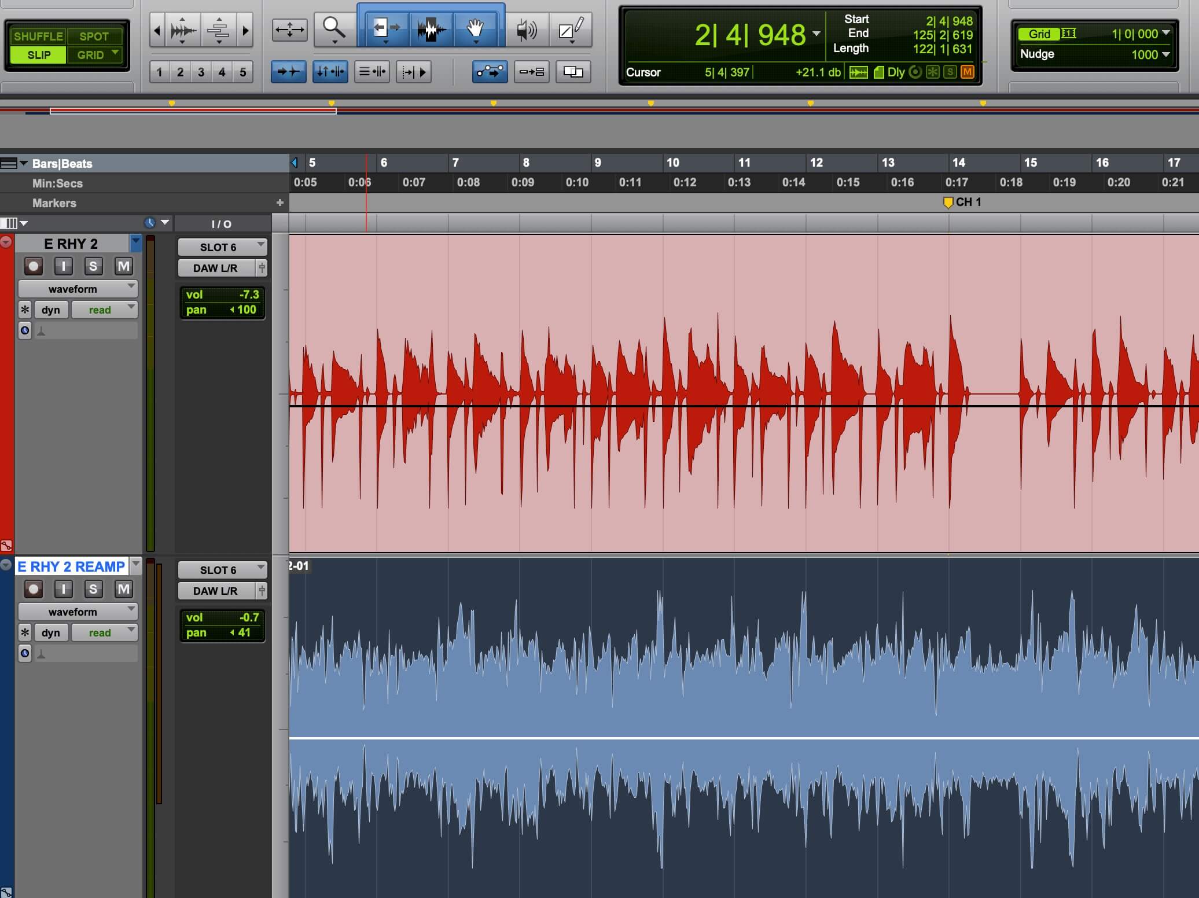Mute the E RHY 2 track
The image size is (1199, 898).
(123, 266)
